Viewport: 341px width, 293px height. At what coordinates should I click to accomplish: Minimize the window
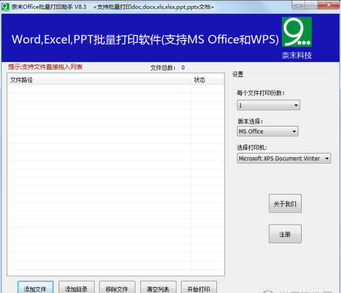[x=298, y=5]
